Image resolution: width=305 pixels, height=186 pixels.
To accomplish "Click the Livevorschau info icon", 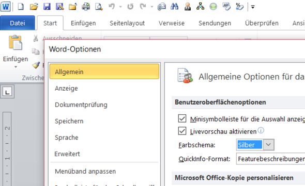I will (261, 130).
